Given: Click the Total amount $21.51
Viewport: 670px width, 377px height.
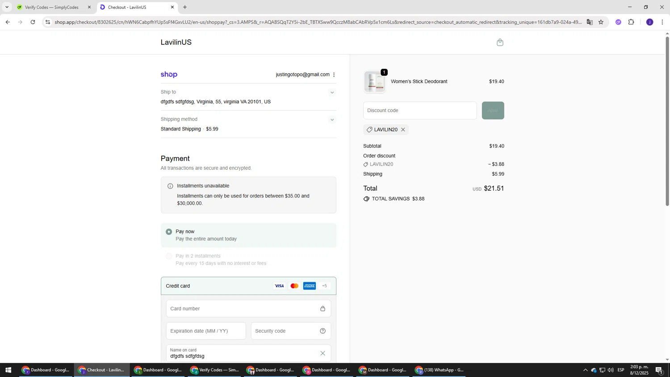Looking at the screenshot, I should pos(494,188).
